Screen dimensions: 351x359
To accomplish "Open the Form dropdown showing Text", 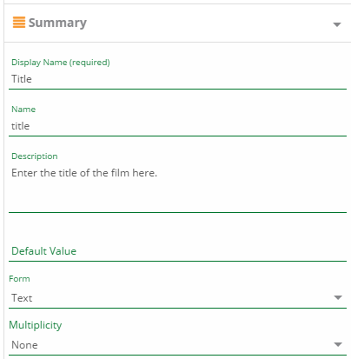I will pyautogui.click(x=177, y=298).
